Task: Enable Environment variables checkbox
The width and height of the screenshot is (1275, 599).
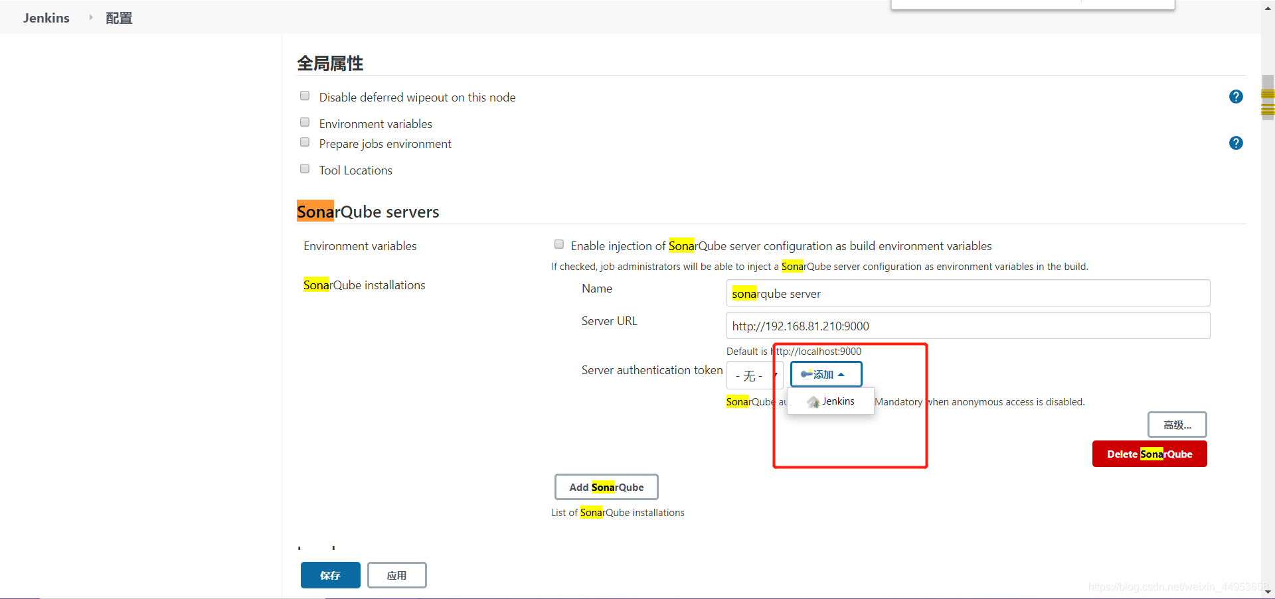Action: coord(305,123)
